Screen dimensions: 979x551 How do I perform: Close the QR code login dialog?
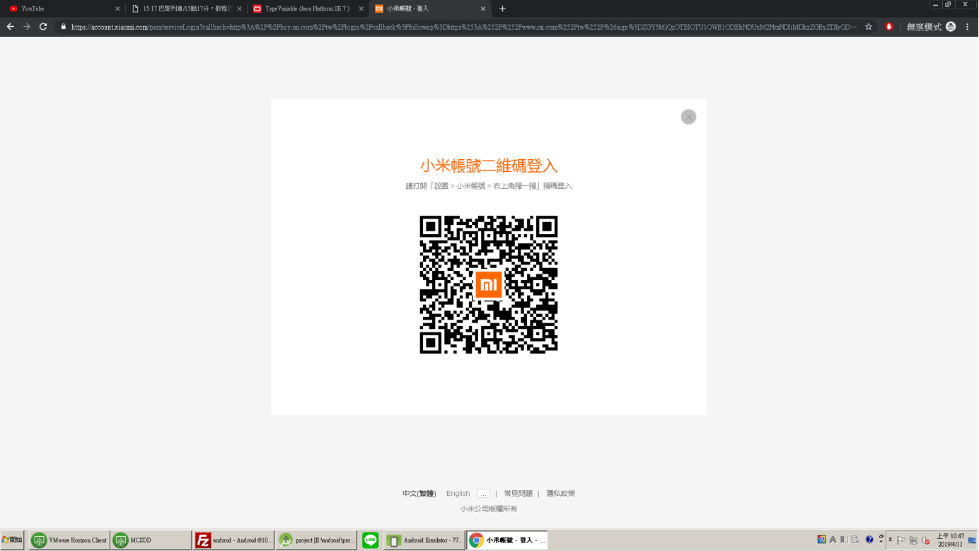pos(688,117)
